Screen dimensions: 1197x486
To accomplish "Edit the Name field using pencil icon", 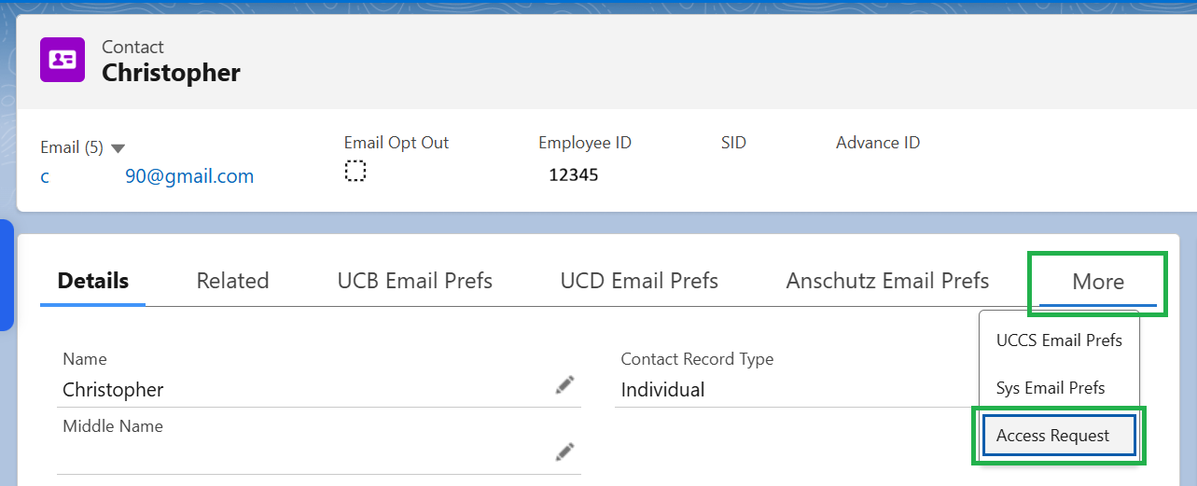I will (x=564, y=384).
